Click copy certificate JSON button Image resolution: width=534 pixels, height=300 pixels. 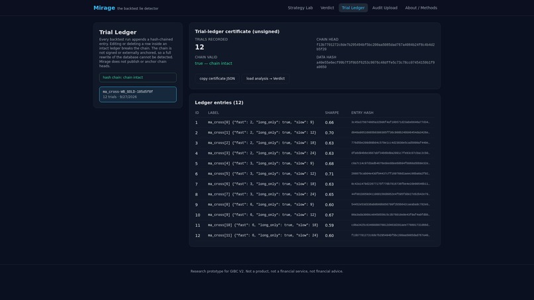(x=217, y=79)
